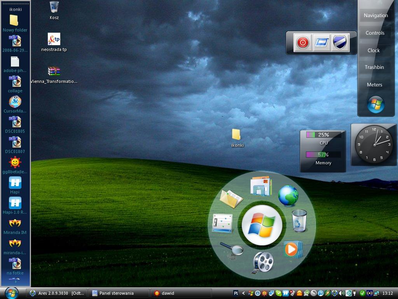Launch CursorMa... from the side toolbar
This screenshot has width=398, height=299.
[15, 104]
